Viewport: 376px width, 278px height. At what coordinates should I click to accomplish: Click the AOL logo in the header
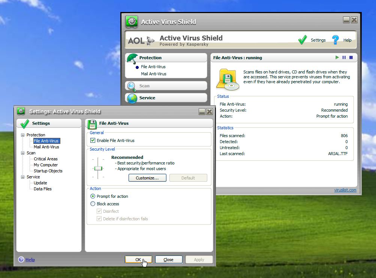coord(141,40)
